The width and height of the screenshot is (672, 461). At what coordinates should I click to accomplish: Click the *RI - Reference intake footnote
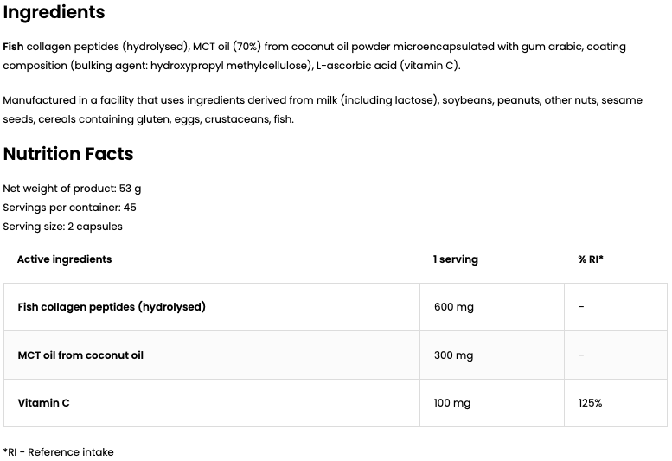[58, 452]
